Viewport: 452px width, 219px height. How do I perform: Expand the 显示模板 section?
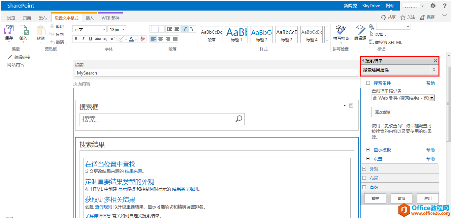368,150
